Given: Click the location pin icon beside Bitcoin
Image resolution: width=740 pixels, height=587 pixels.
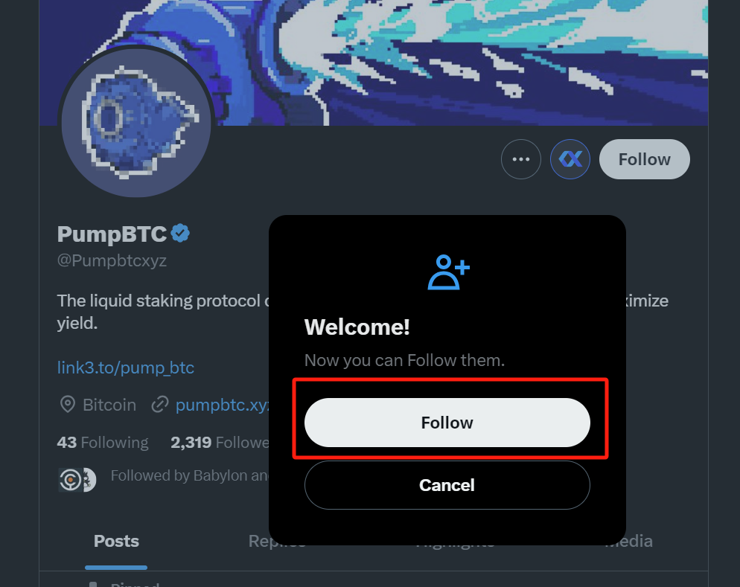Looking at the screenshot, I should [x=67, y=405].
